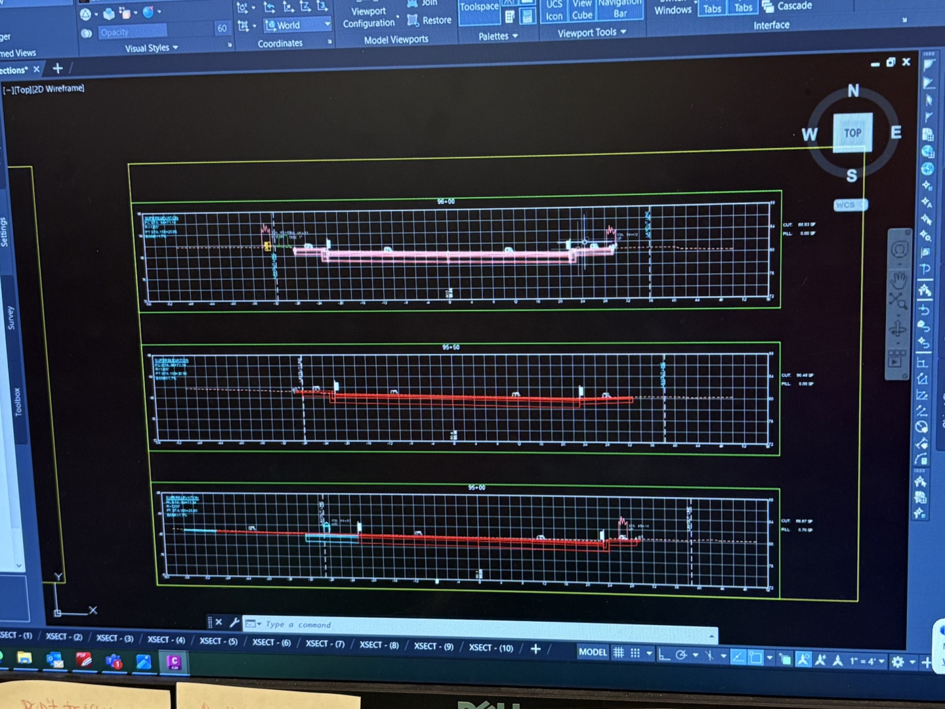Screen dimensions: 945x709
Task: Toggle ortho mode in status bar
Action: pyautogui.click(x=664, y=654)
